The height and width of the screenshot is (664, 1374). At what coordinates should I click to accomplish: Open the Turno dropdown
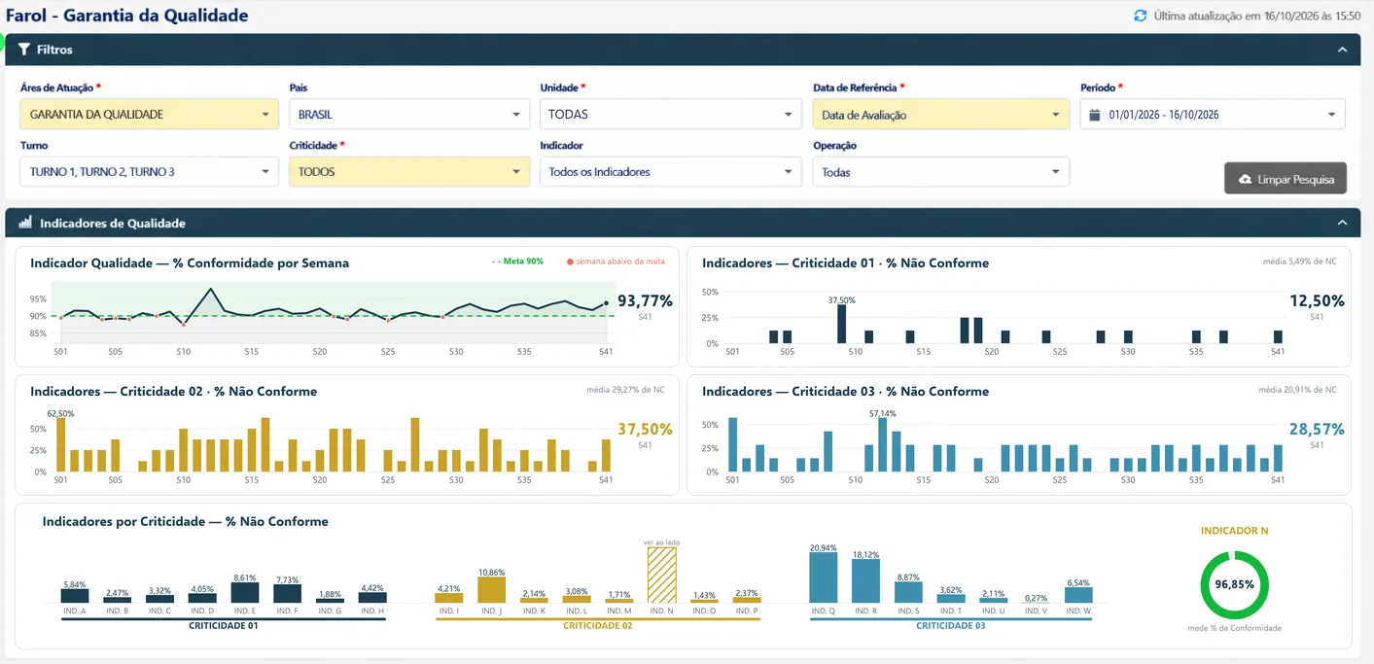pos(150,172)
